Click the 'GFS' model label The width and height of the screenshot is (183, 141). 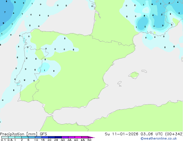click(x=43, y=134)
